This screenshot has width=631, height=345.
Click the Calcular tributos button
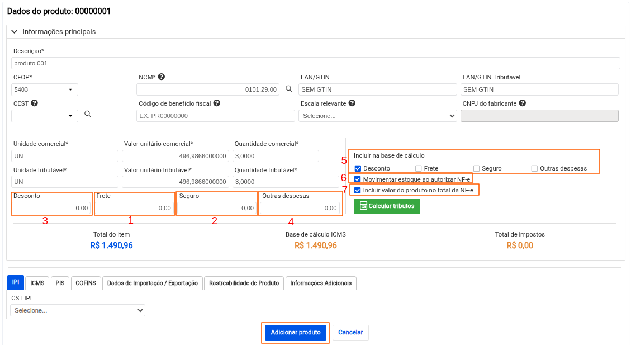387,206
